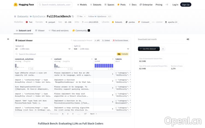The height and width of the screenshot is (128, 205).
Task: Click the id column histogram bars
Action: [x=104, y=66]
